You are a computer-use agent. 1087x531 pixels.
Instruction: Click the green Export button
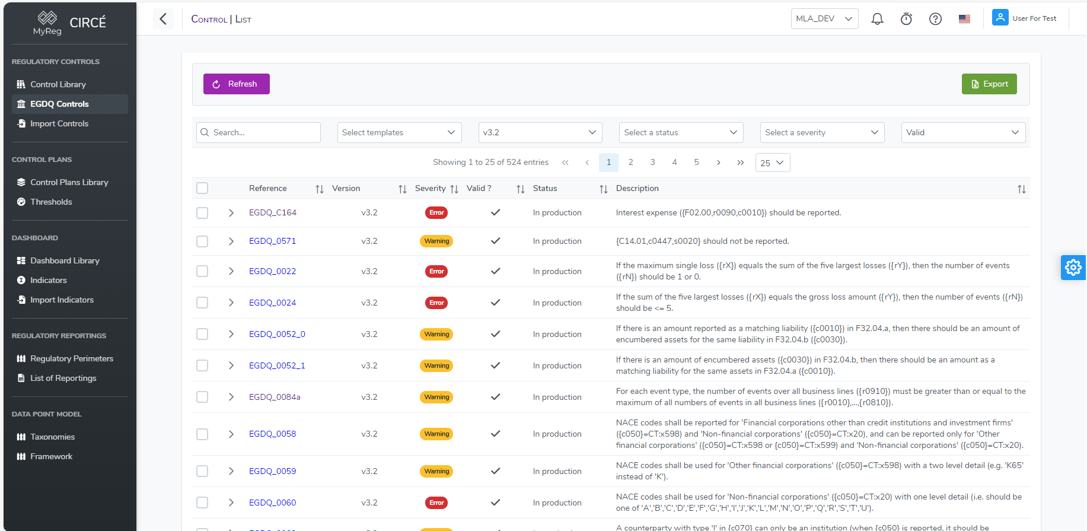pyautogui.click(x=989, y=84)
